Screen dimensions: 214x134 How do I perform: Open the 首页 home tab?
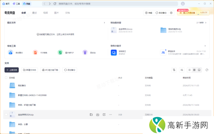point(6,4)
